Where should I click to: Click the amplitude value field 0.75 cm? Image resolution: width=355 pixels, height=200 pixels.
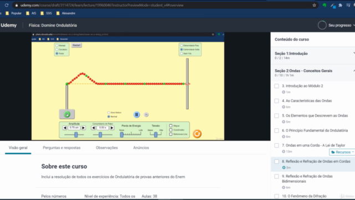coord(74,128)
